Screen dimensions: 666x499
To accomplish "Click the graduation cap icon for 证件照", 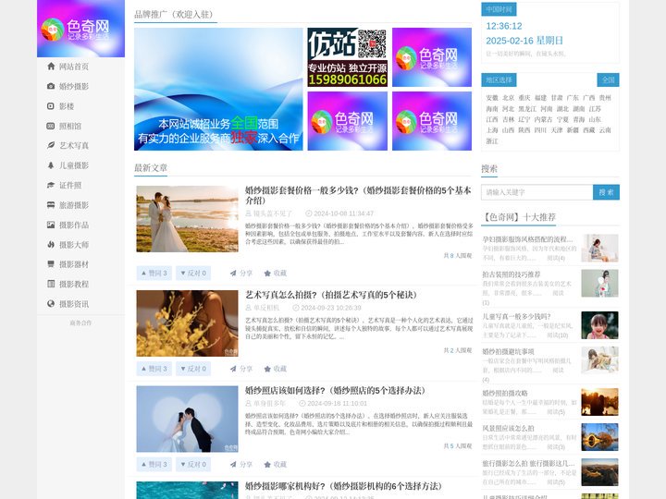I will pos(51,185).
